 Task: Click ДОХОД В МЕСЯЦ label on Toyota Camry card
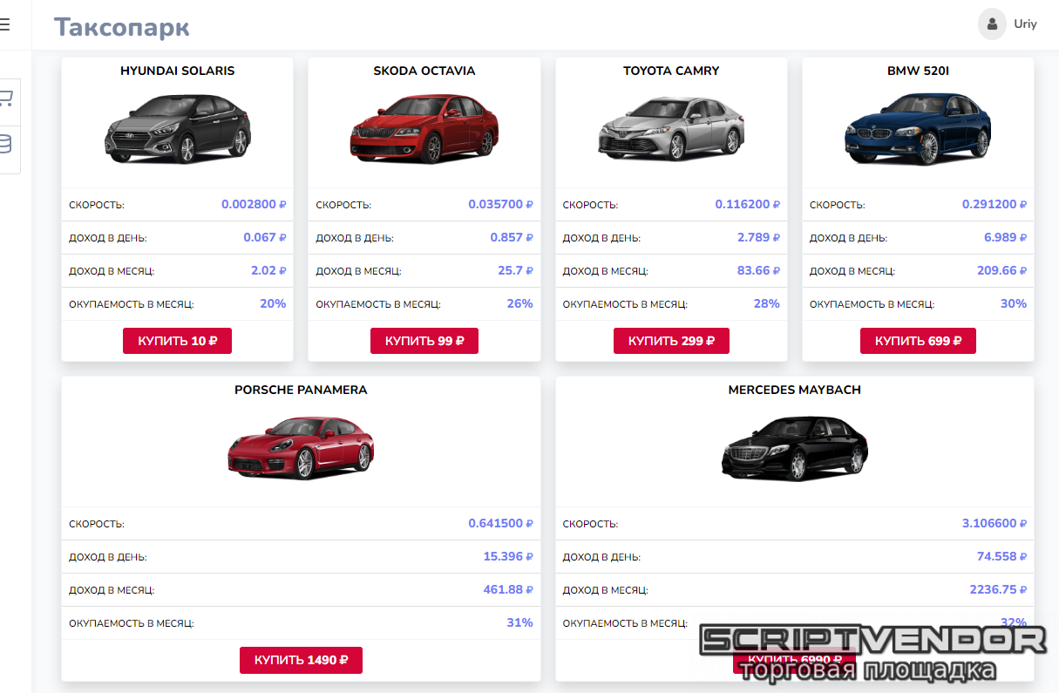[x=606, y=271]
